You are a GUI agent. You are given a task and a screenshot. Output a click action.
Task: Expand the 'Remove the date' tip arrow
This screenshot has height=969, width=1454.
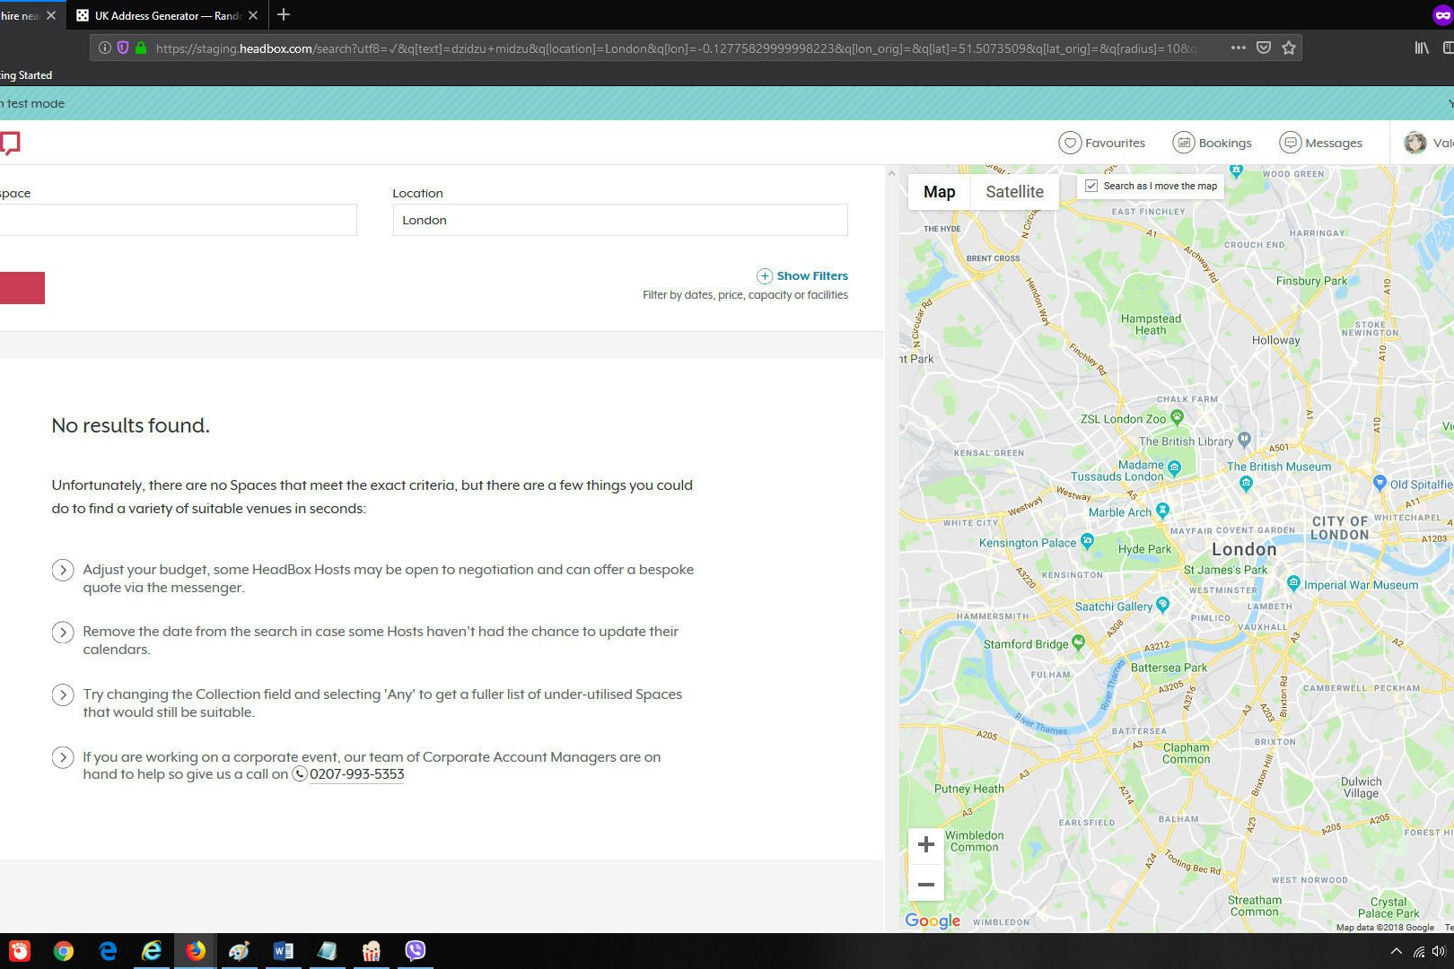click(63, 633)
